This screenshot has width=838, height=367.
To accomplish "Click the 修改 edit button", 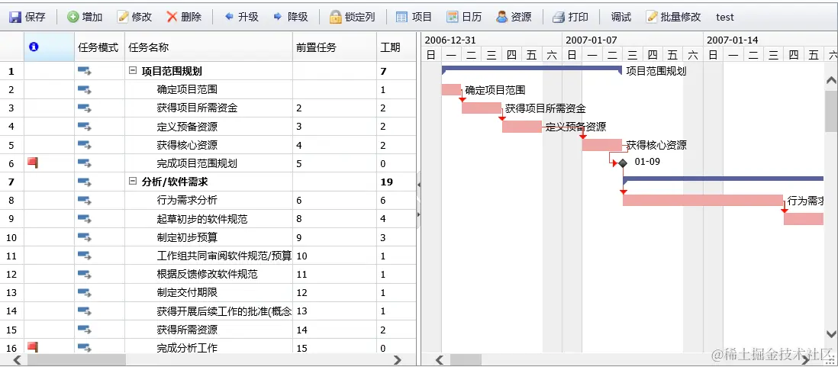I will (134, 17).
